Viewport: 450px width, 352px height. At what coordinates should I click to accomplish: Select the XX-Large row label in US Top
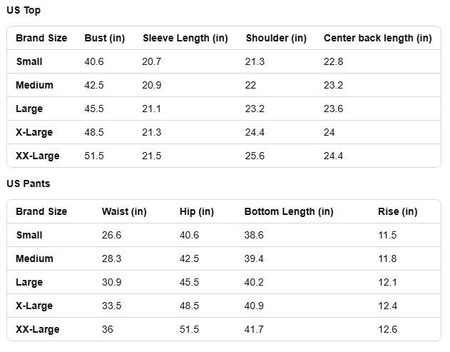coord(38,156)
